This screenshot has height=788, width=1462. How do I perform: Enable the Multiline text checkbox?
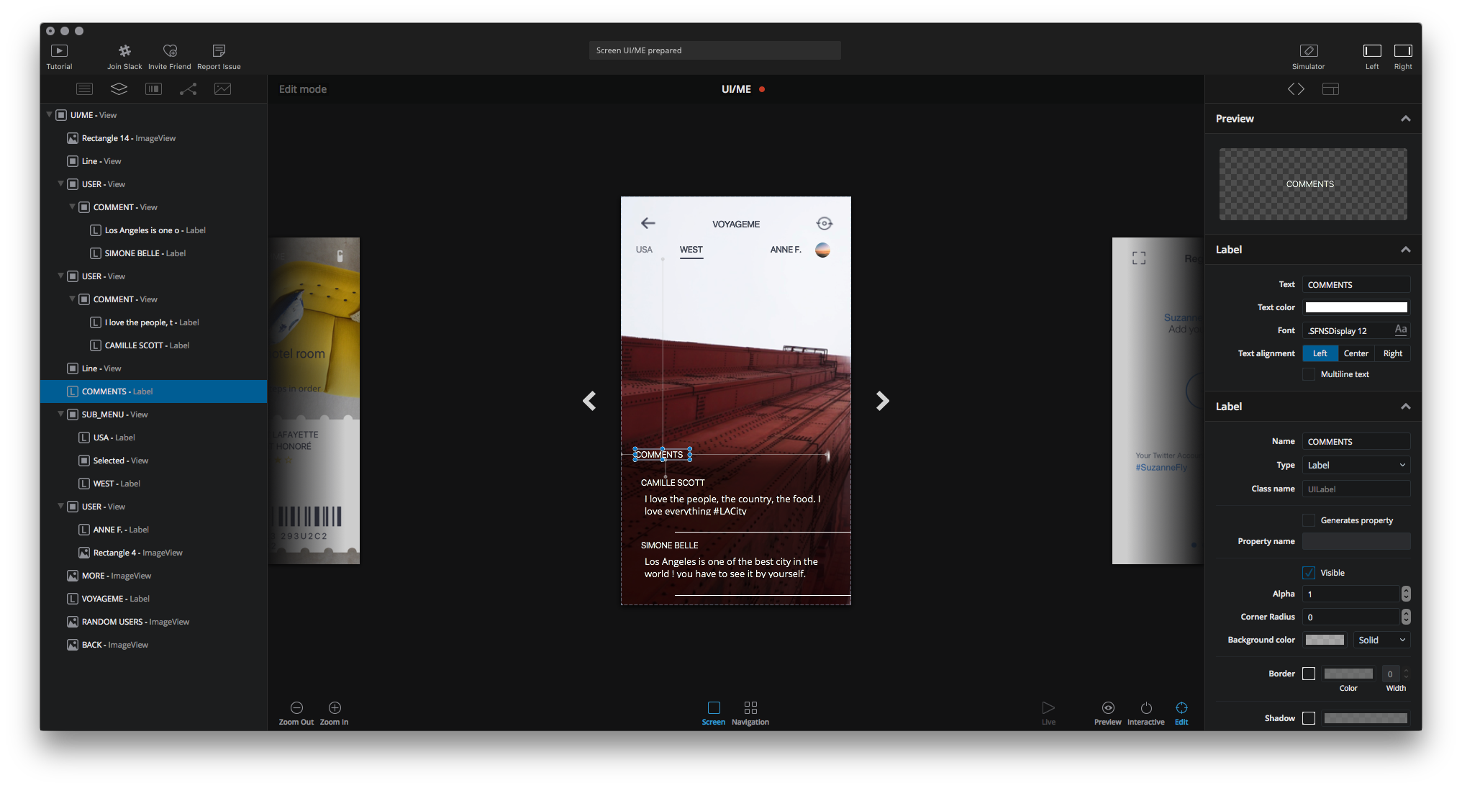point(1309,374)
